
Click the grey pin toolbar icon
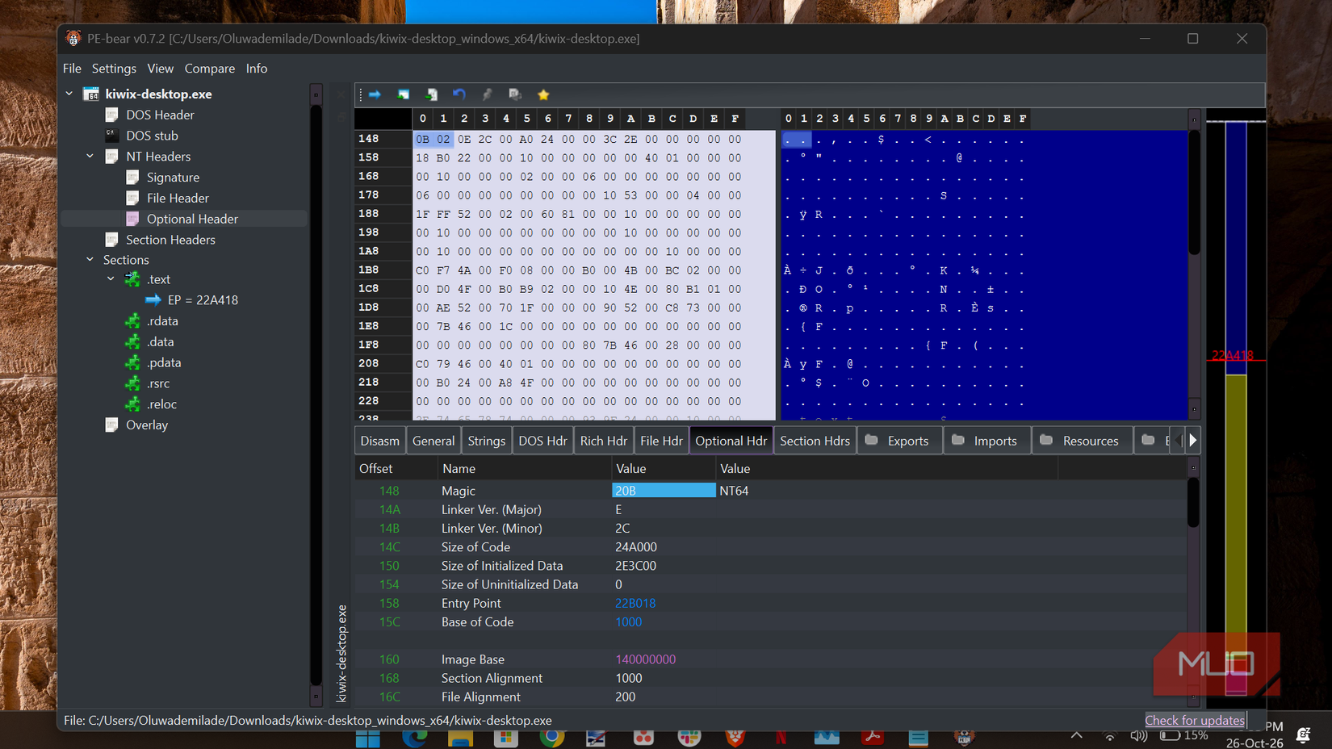(487, 94)
